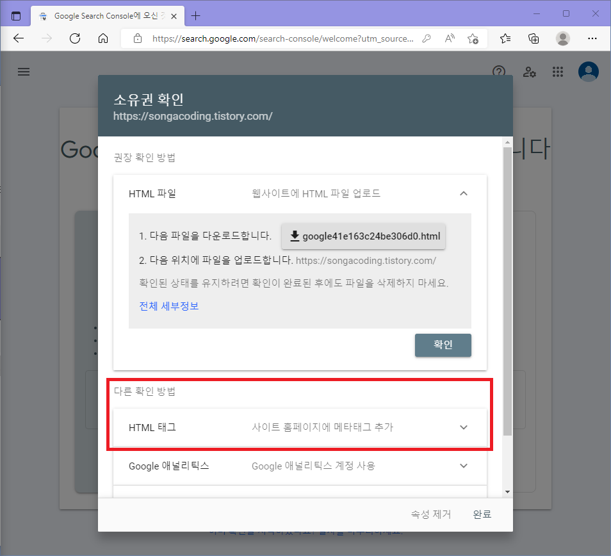Screen dimensions: 611x556
Task: Close the Google Search Console tab
Action: point(174,16)
